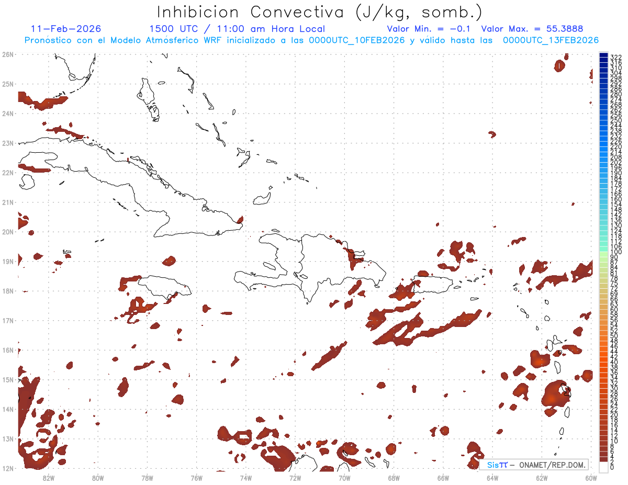Select the forecast date '11-Feb-2026'

(66, 29)
